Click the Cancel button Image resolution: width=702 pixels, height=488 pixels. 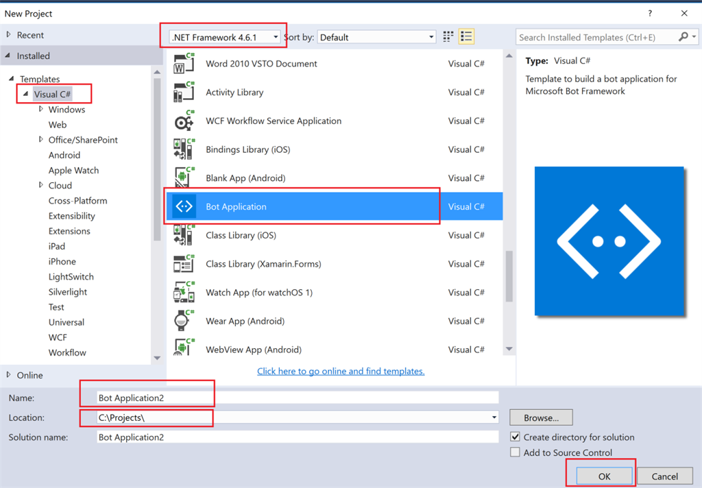coord(664,476)
